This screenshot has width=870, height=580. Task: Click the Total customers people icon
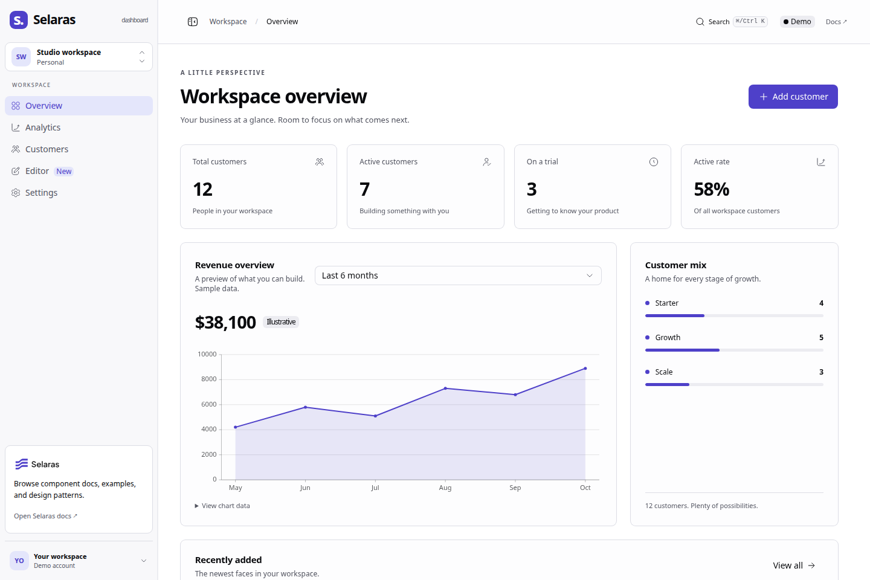pos(320,162)
